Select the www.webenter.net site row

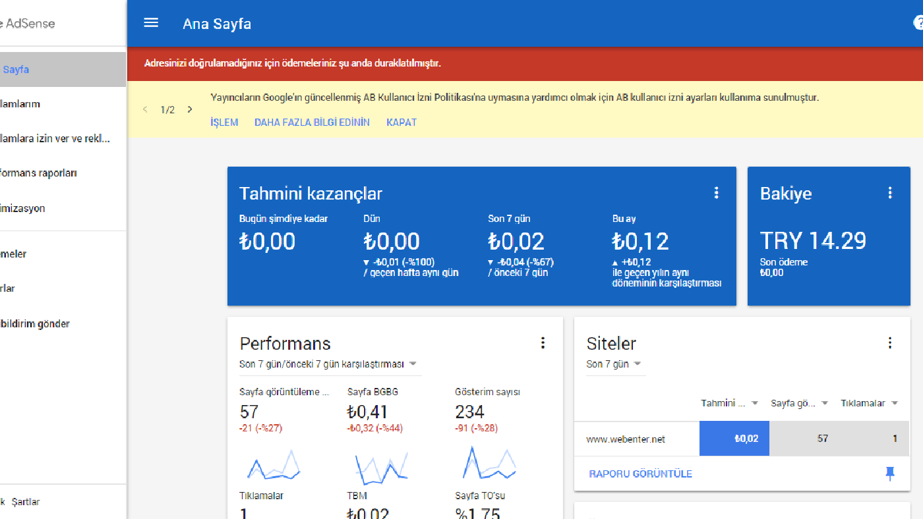coord(626,439)
